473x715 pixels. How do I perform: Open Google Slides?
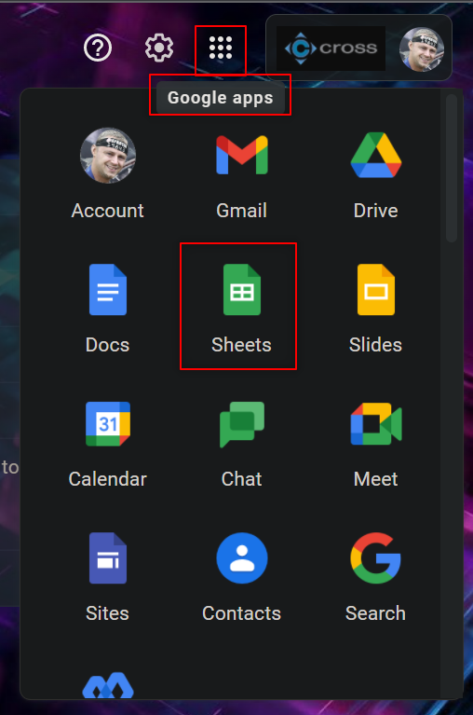(x=375, y=309)
